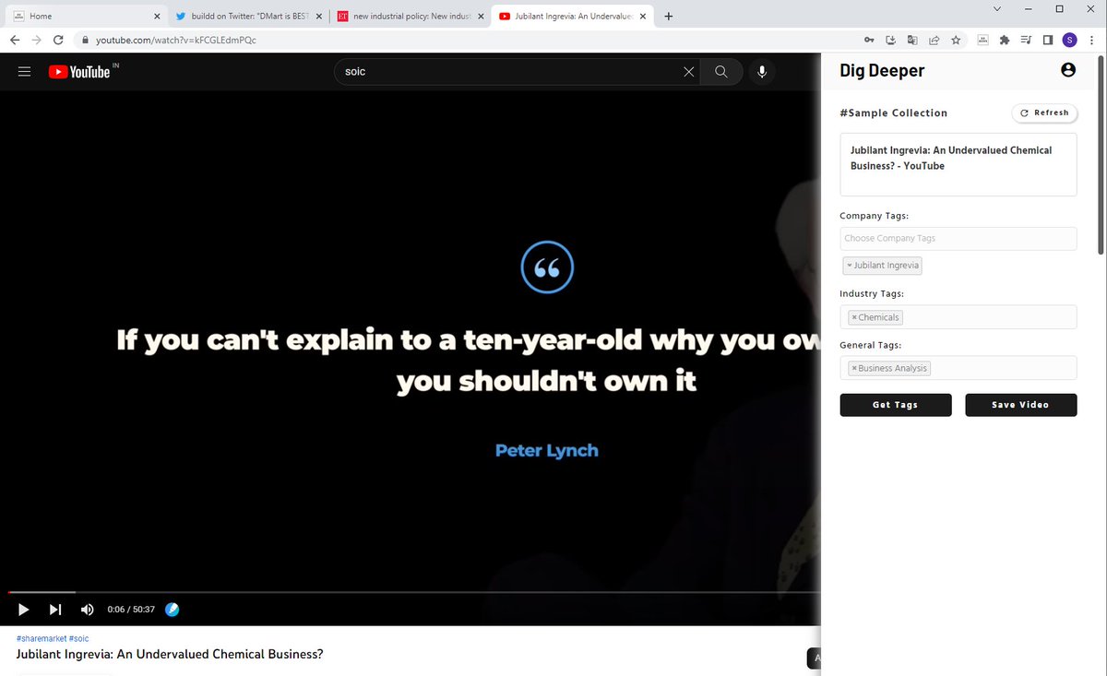This screenshot has width=1107, height=676.
Task: Toggle autoplay in the player controls
Action: click(172, 609)
